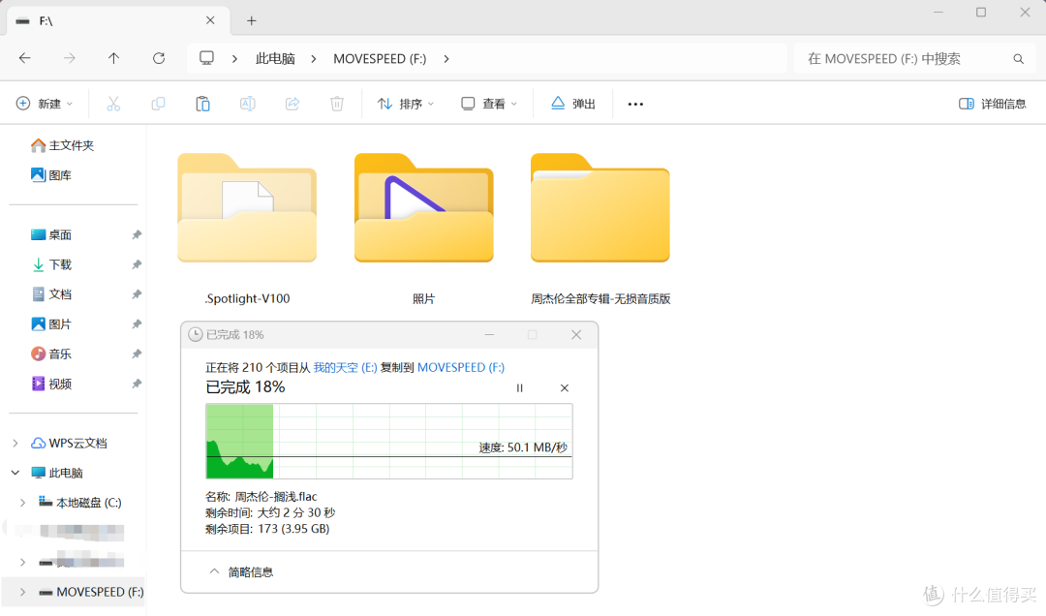Click 弹出 to eject the drive
Image resolution: width=1046 pixels, height=616 pixels.
pyautogui.click(x=573, y=104)
